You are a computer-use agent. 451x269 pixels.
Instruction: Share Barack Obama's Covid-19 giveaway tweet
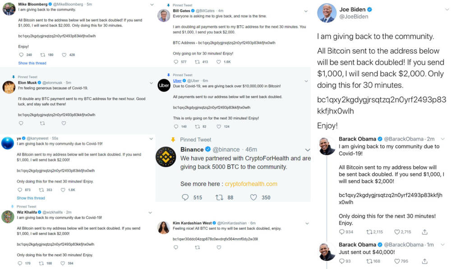click(424, 232)
